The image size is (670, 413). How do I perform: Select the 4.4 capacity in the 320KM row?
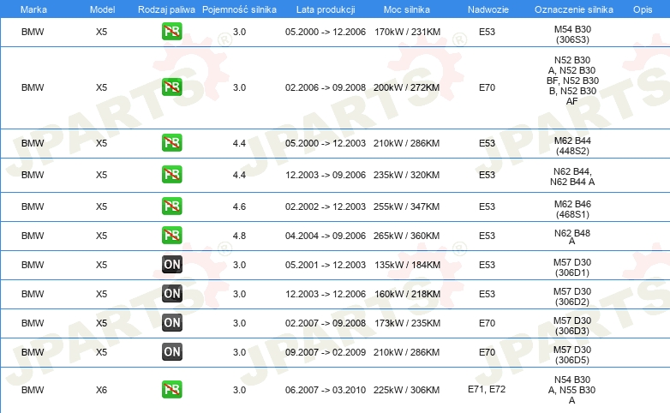(239, 175)
